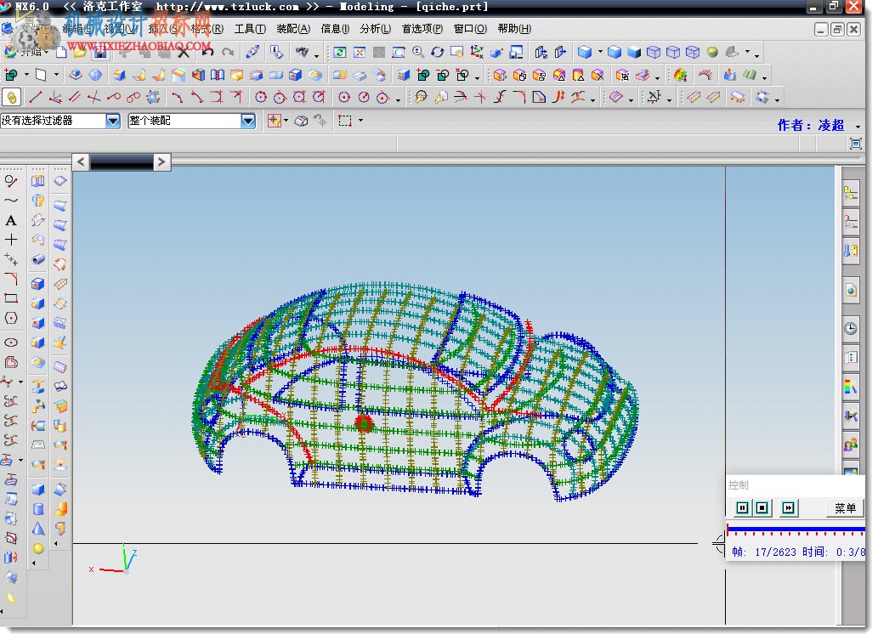This screenshot has width=878, height=640.
Task: Pause playback in the 控制 panel
Action: pos(743,508)
